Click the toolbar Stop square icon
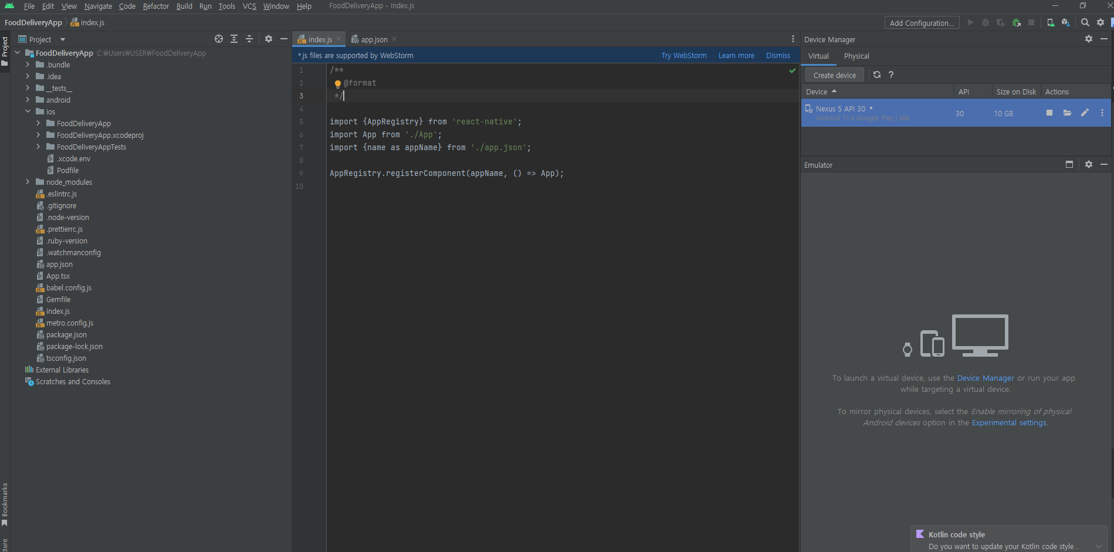The width and height of the screenshot is (1114, 552). [1031, 22]
